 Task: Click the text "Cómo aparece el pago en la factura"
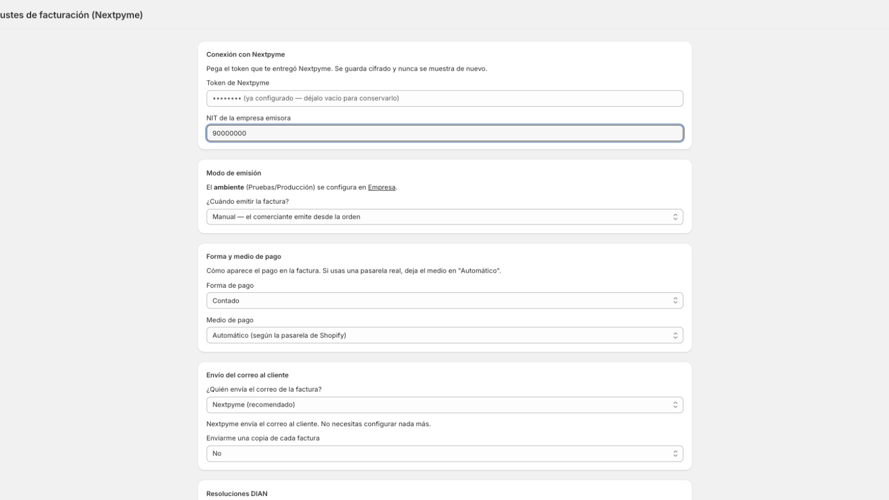(x=263, y=271)
